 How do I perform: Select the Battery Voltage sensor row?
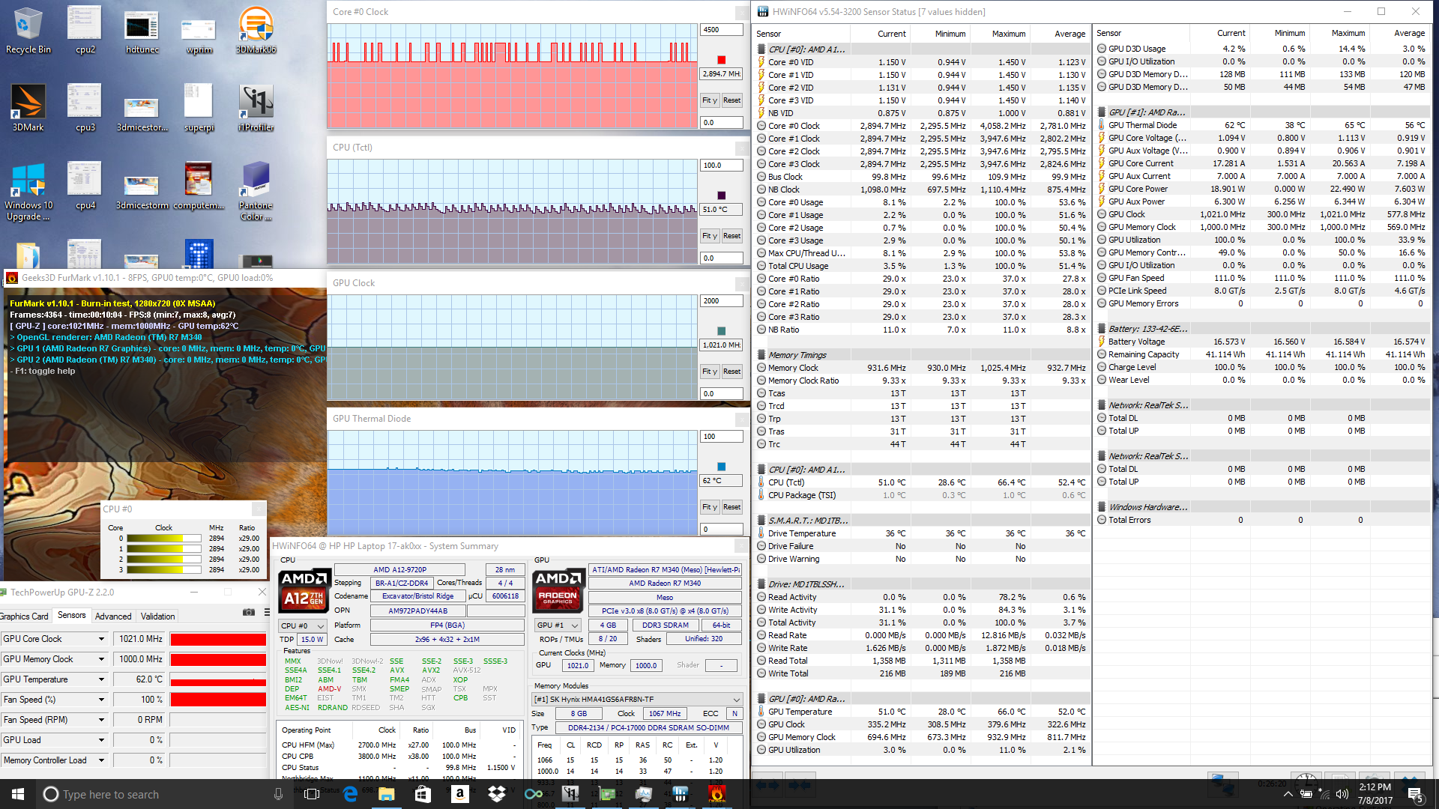(1262, 342)
